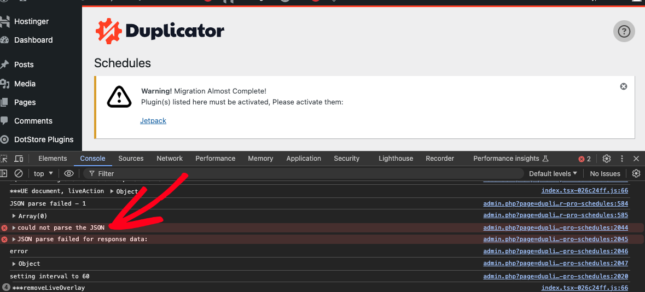This screenshot has width=645, height=292.
Task: Switch to the Sources tab
Action: [x=131, y=159]
